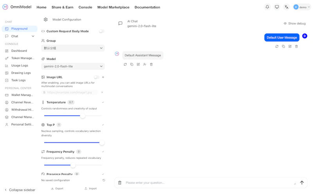Open the notifications bell icon
Screen dimensions: 313x195
267,7
